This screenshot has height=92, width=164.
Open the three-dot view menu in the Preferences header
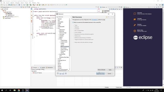tap(113, 17)
